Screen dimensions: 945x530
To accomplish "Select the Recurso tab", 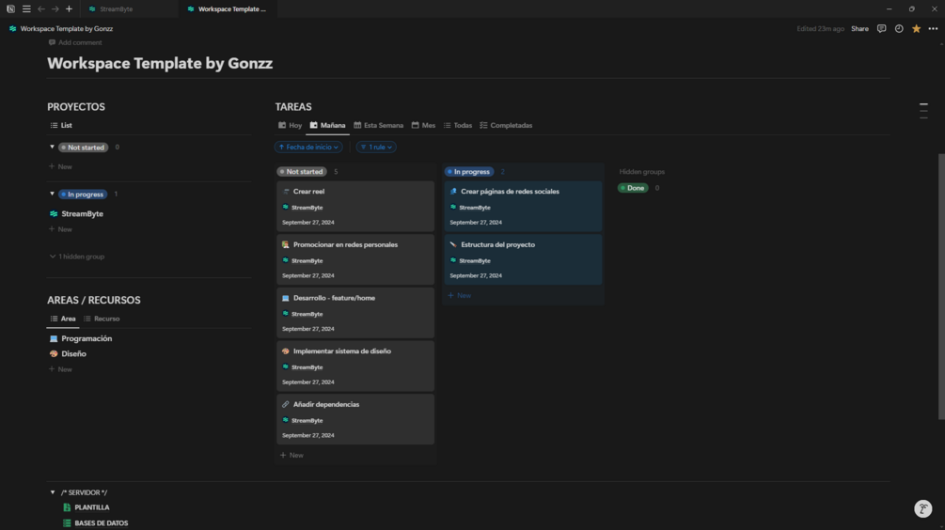I will pos(102,319).
